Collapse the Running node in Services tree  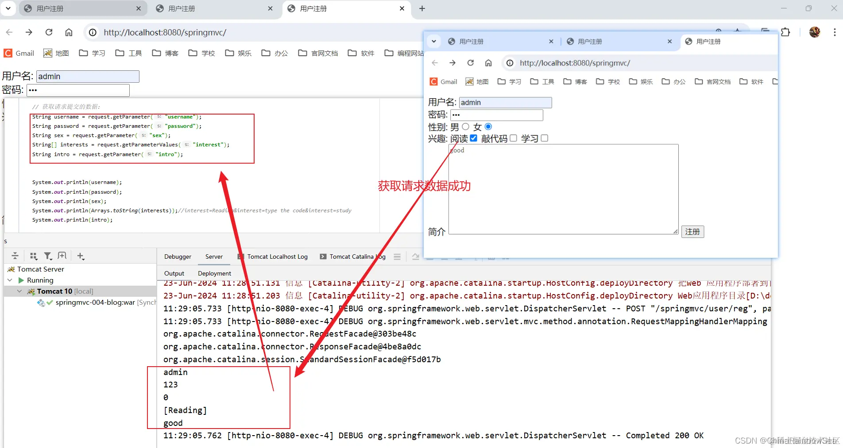pos(10,280)
